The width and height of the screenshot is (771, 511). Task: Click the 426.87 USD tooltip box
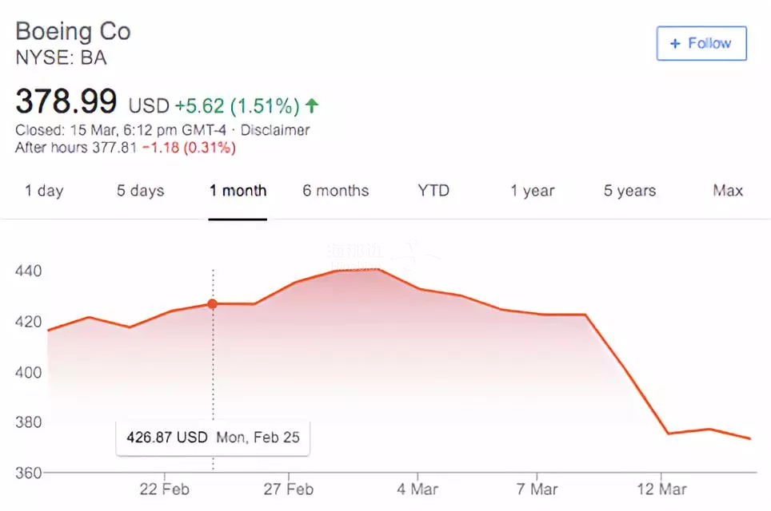213,438
